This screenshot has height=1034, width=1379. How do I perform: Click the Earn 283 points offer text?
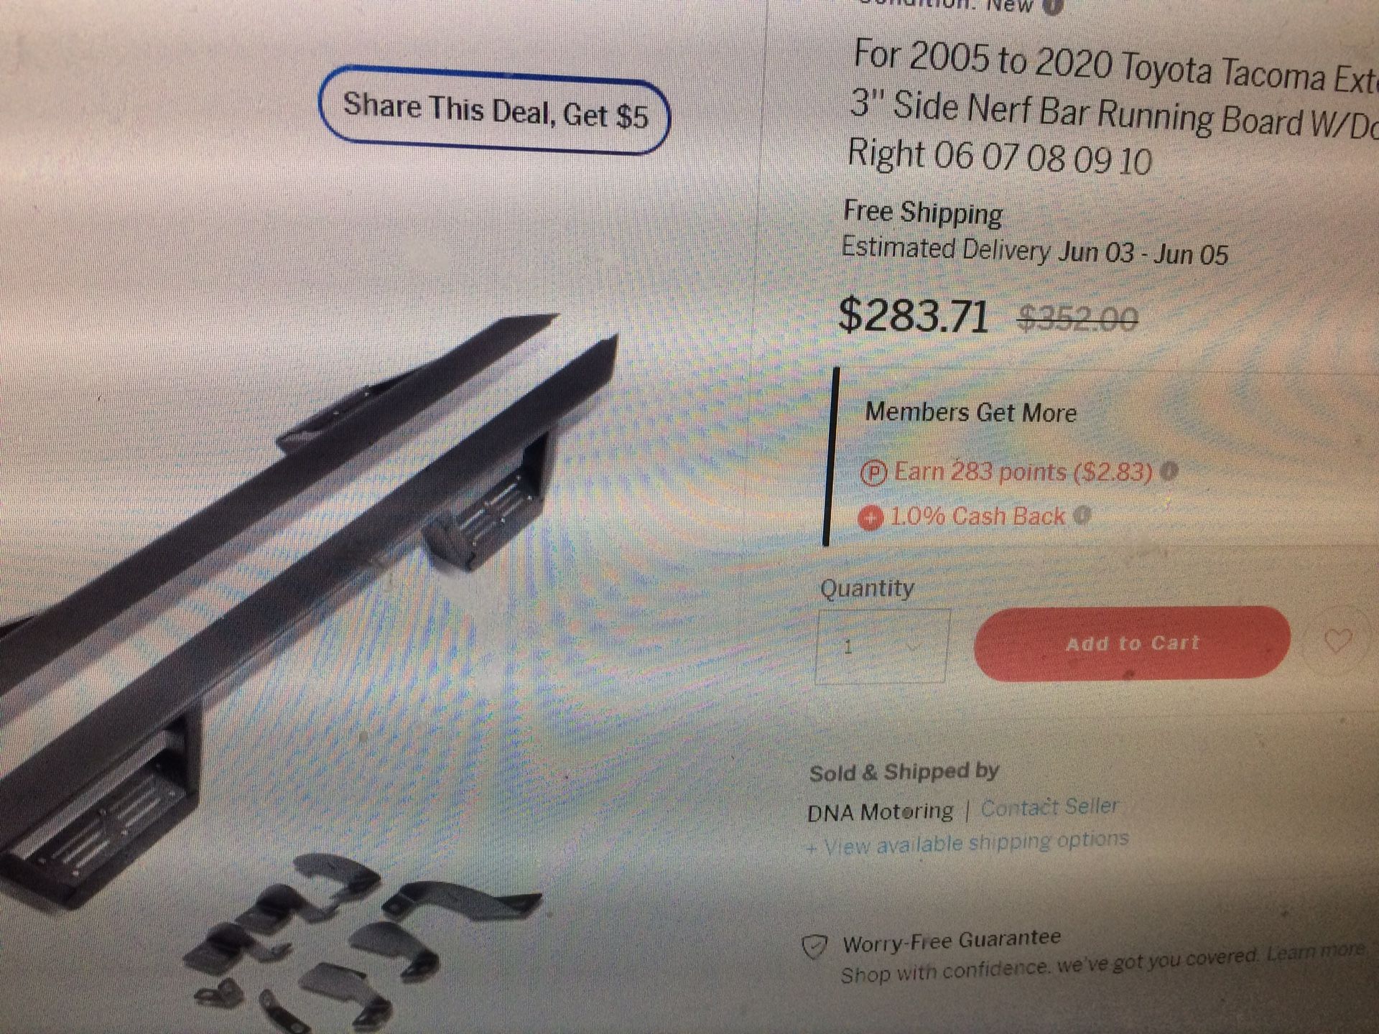pos(1023,472)
